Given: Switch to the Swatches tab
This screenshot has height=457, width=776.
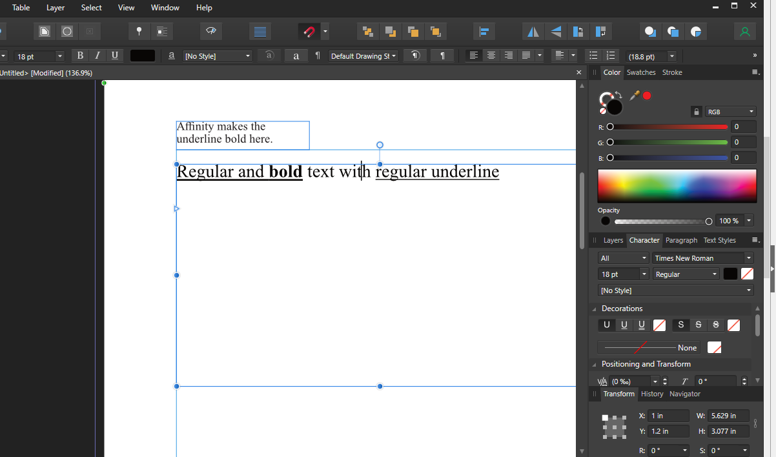Looking at the screenshot, I should click(x=640, y=72).
